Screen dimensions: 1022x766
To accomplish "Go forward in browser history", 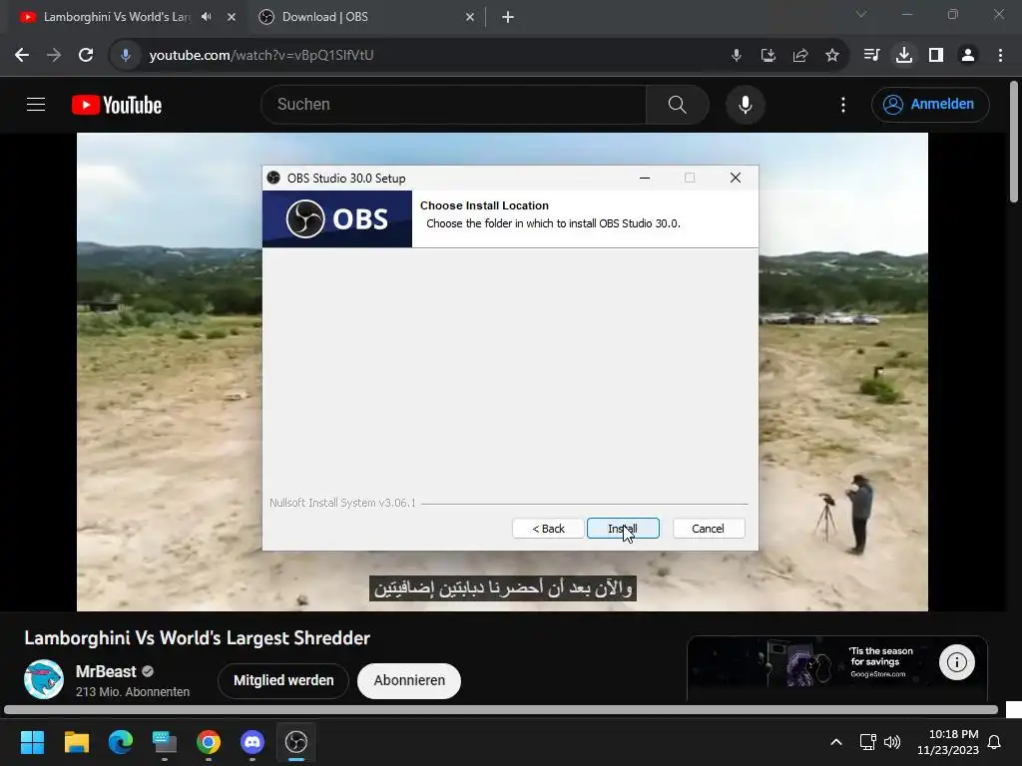I will click(x=54, y=56).
